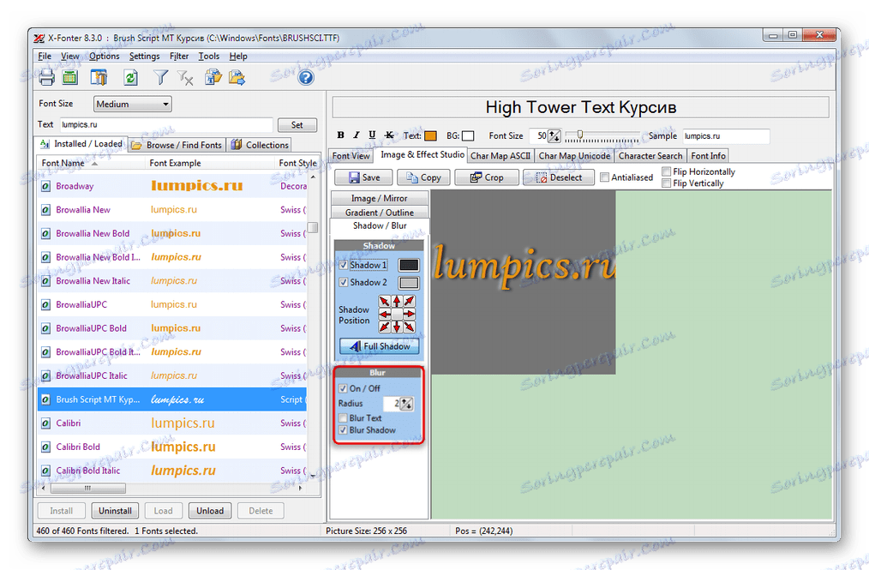Change the Shadow 2 gray color swatch
The height and width of the screenshot is (570, 869).
[x=409, y=283]
